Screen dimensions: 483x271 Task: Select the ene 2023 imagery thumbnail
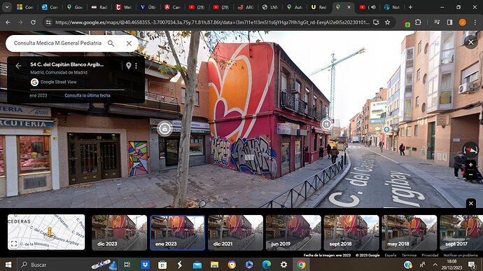[x=177, y=232]
